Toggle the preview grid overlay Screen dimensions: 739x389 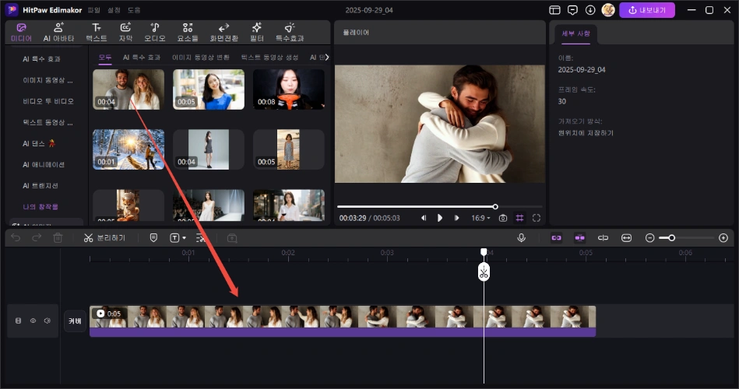519,218
